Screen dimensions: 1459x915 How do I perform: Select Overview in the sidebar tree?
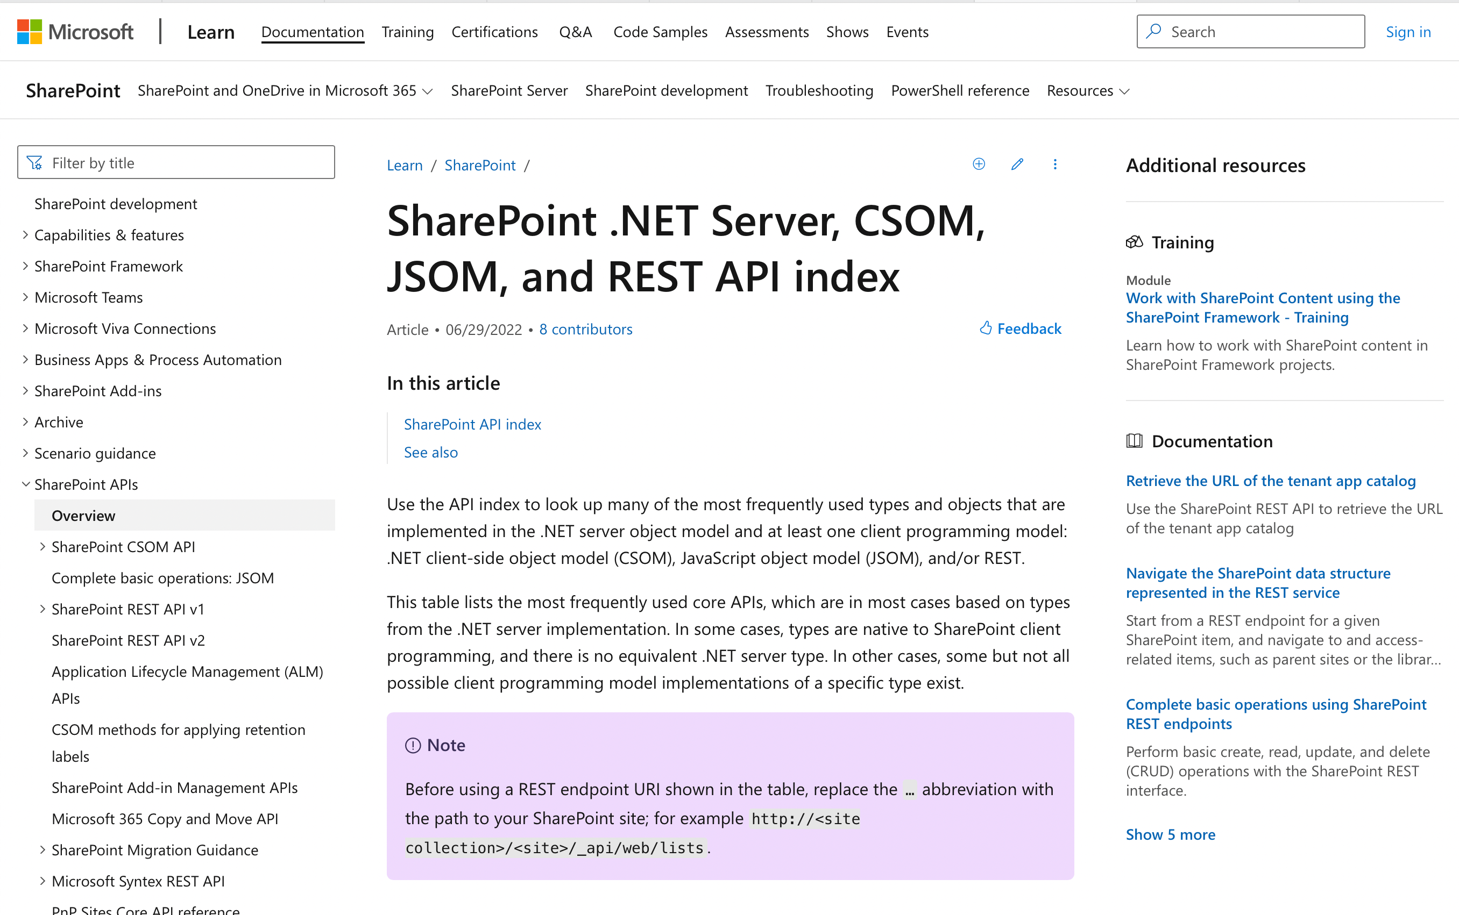[x=185, y=515]
